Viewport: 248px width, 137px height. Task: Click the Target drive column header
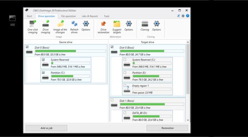coord(147,42)
